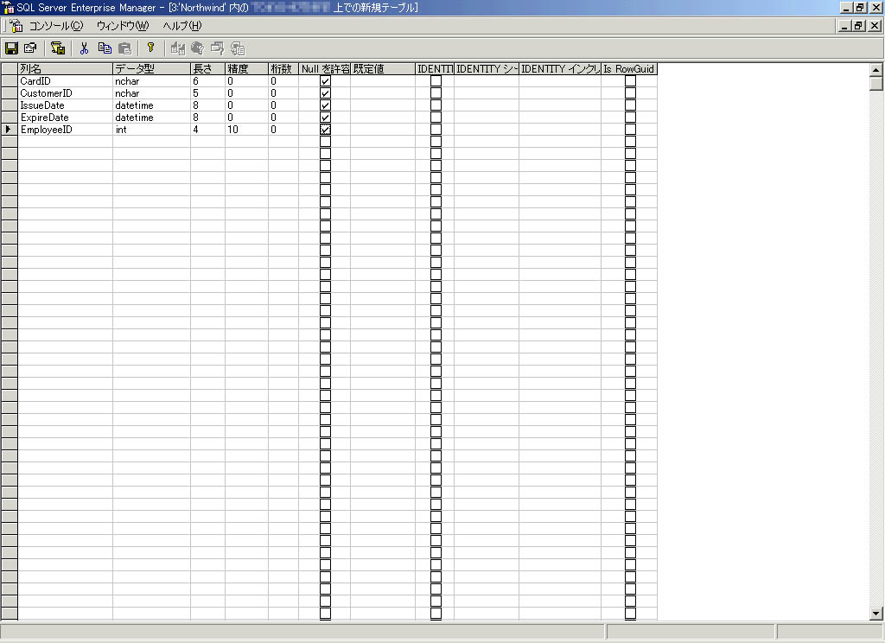The image size is (885, 643).
Task: Click the default value cell for EmployeeID
Action: coord(383,130)
